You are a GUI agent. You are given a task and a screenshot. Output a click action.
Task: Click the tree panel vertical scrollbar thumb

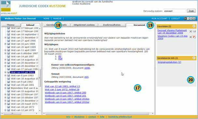[39, 78]
